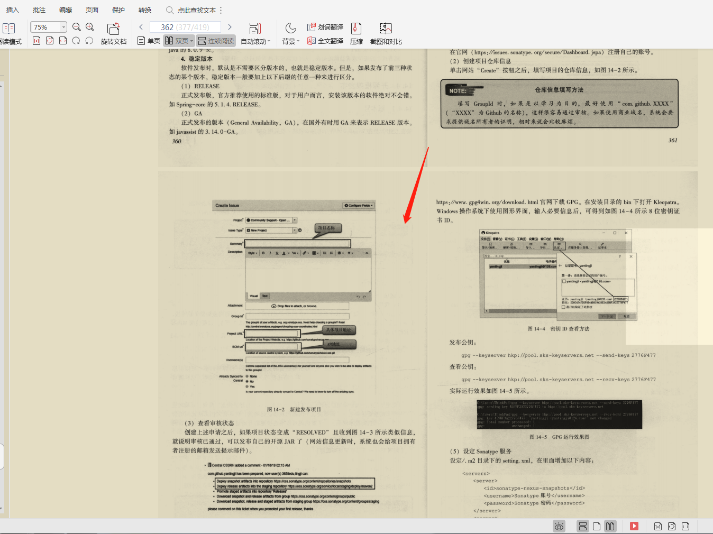The width and height of the screenshot is (713, 534).
Task: Switch to 单页 single page view
Action: 148,41
